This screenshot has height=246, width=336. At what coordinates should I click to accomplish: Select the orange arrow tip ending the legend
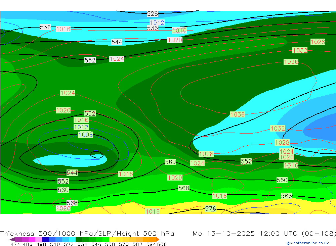[x=158, y=239]
